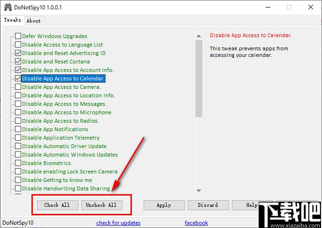
Task: Check Disable Automatic Windows Updates box
Action: click(18, 154)
